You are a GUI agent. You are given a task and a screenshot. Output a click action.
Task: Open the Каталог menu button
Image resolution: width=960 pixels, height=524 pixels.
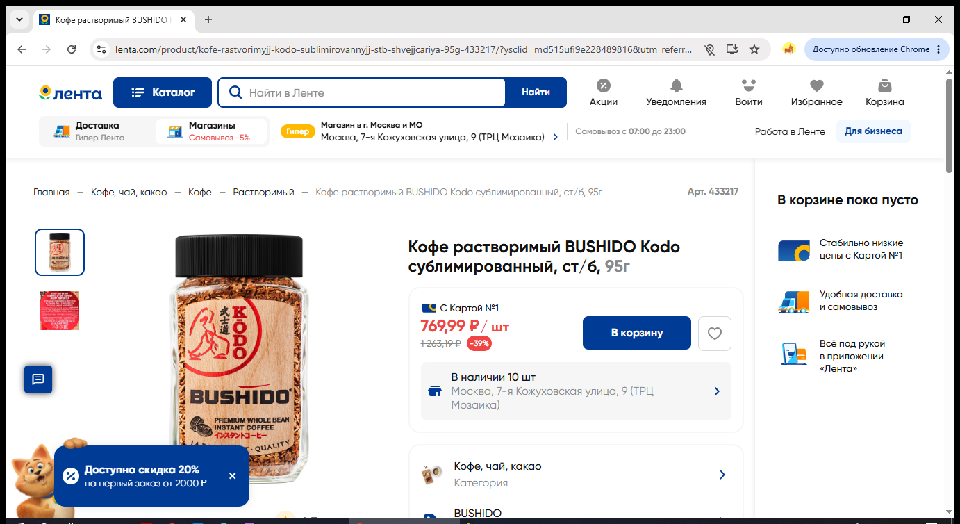[x=163, y=92]
